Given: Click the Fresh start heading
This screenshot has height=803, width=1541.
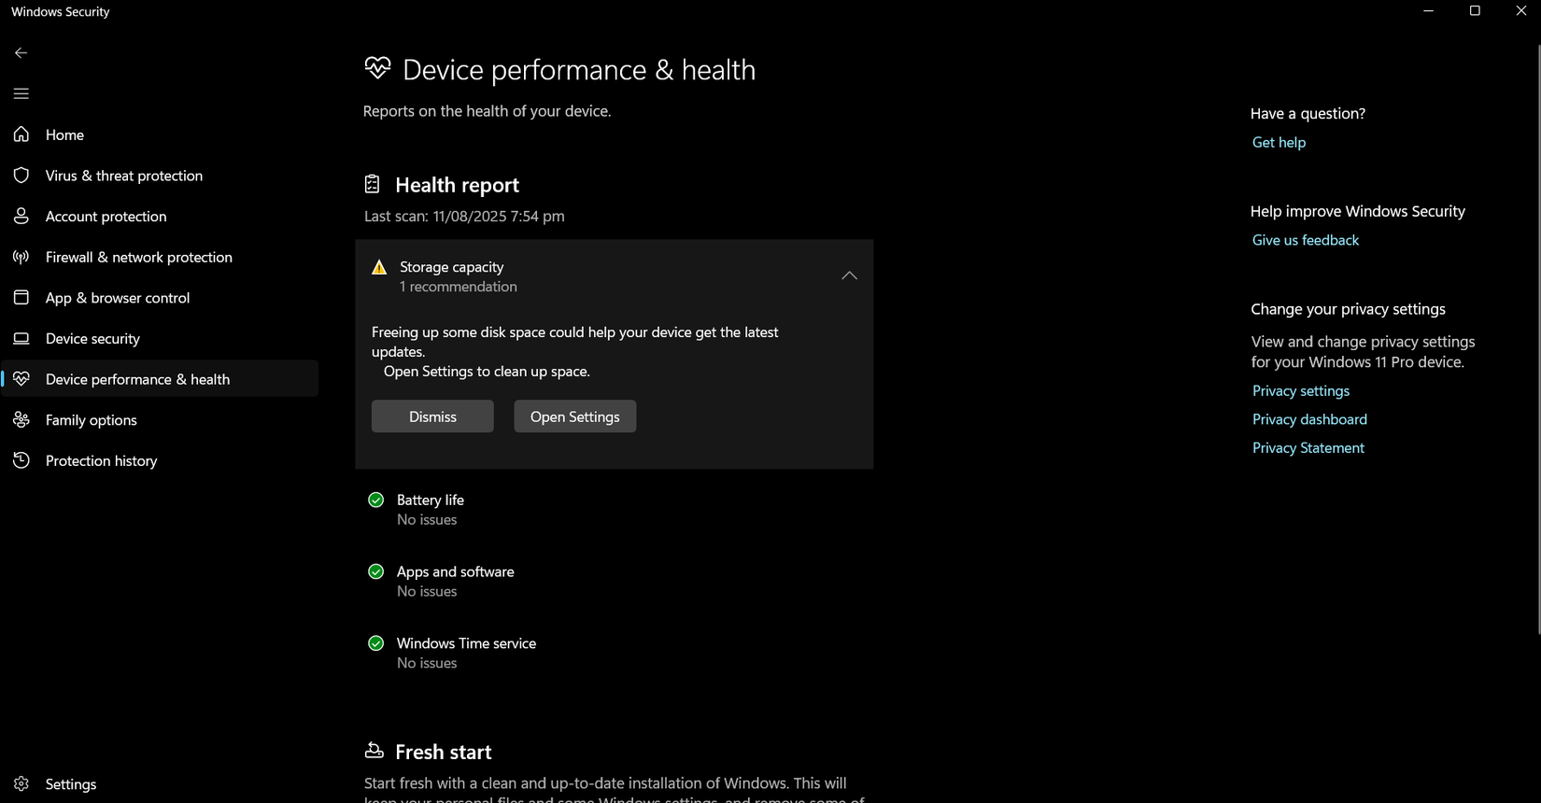Looking at the screenshot, I should point(444,752).
